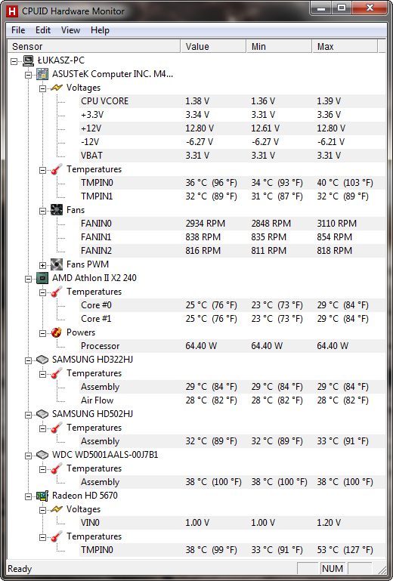Image resolution: width=393 pixels, height=581 pixels.
Task: Click the Fans PWM fan icon
Action: pyautogui.click(x=57, y=264)
